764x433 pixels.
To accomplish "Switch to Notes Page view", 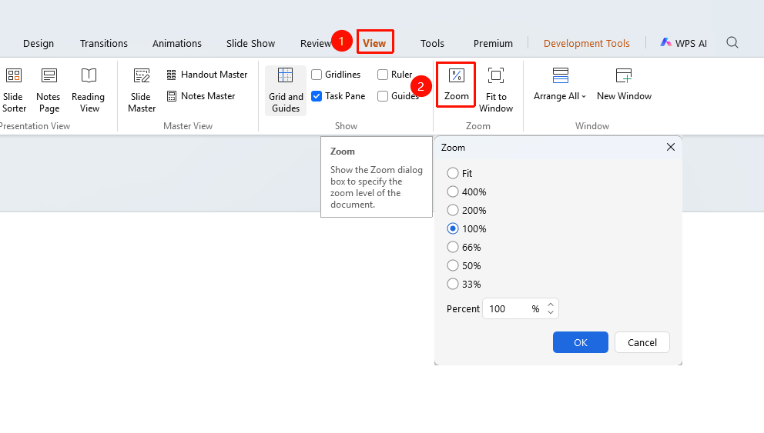I will (49, 90).
